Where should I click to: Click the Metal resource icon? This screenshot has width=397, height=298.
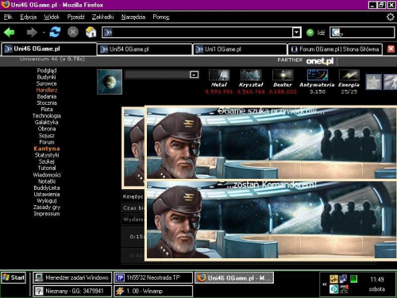pos(219,75)
